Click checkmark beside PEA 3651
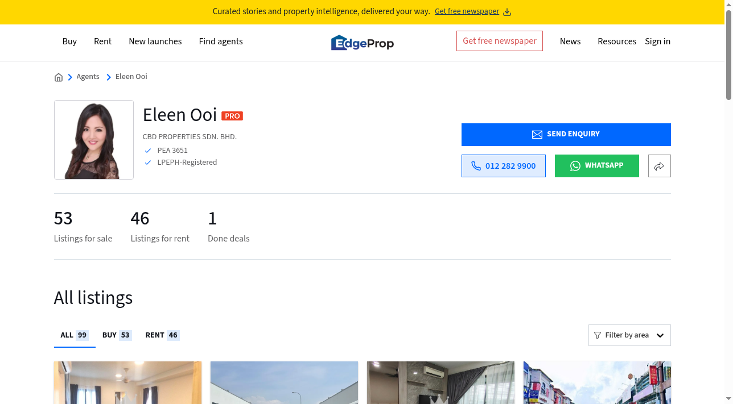The height and width of the screenshot is (404, 733). point(148,151)
